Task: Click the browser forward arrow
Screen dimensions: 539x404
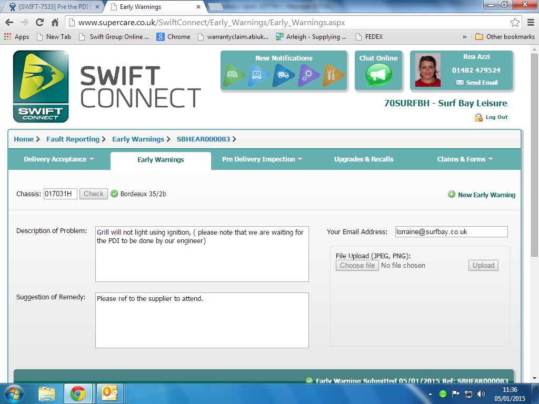Action: [24, 23]
